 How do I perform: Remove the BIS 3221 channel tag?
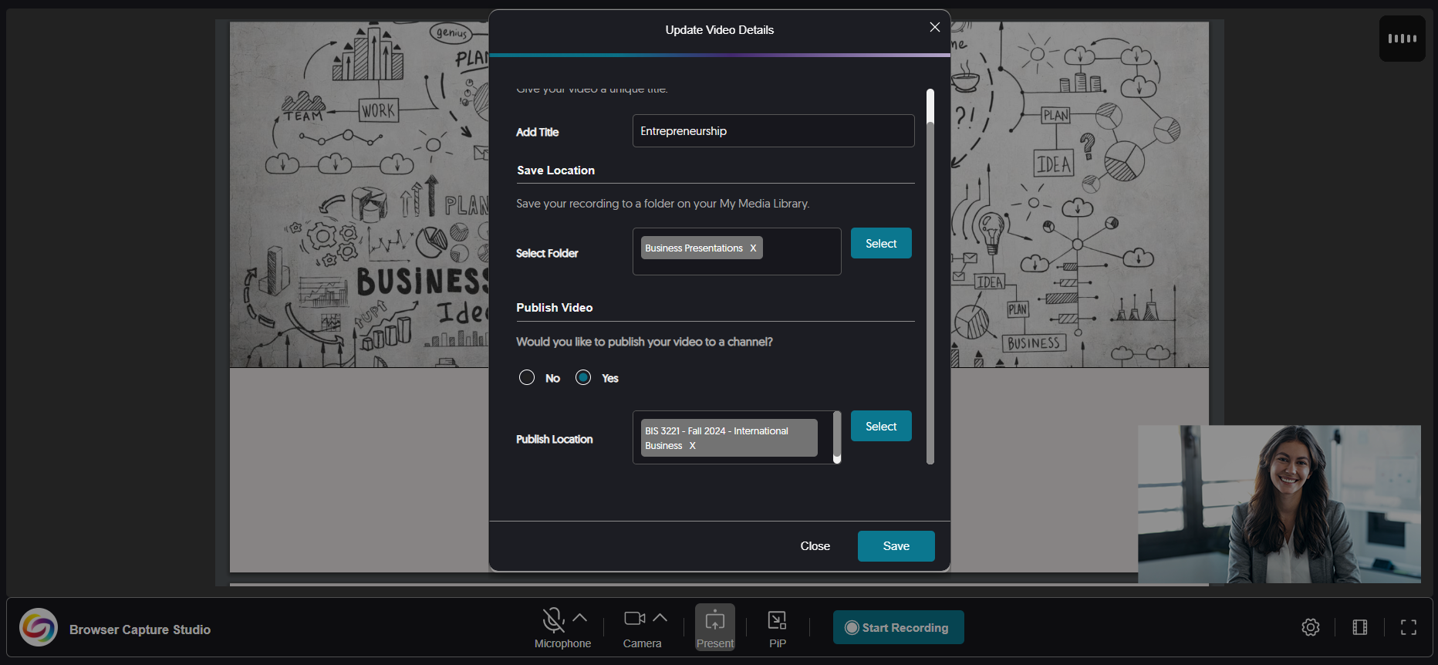pyautogui.click(x=692, y=445)
